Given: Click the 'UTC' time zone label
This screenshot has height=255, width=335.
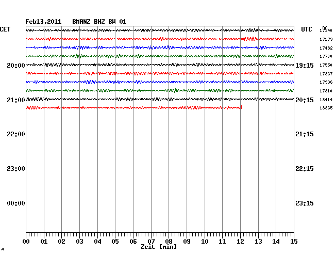Looking at the screenshot, I should pyautogui.click(x=307, y=29).
